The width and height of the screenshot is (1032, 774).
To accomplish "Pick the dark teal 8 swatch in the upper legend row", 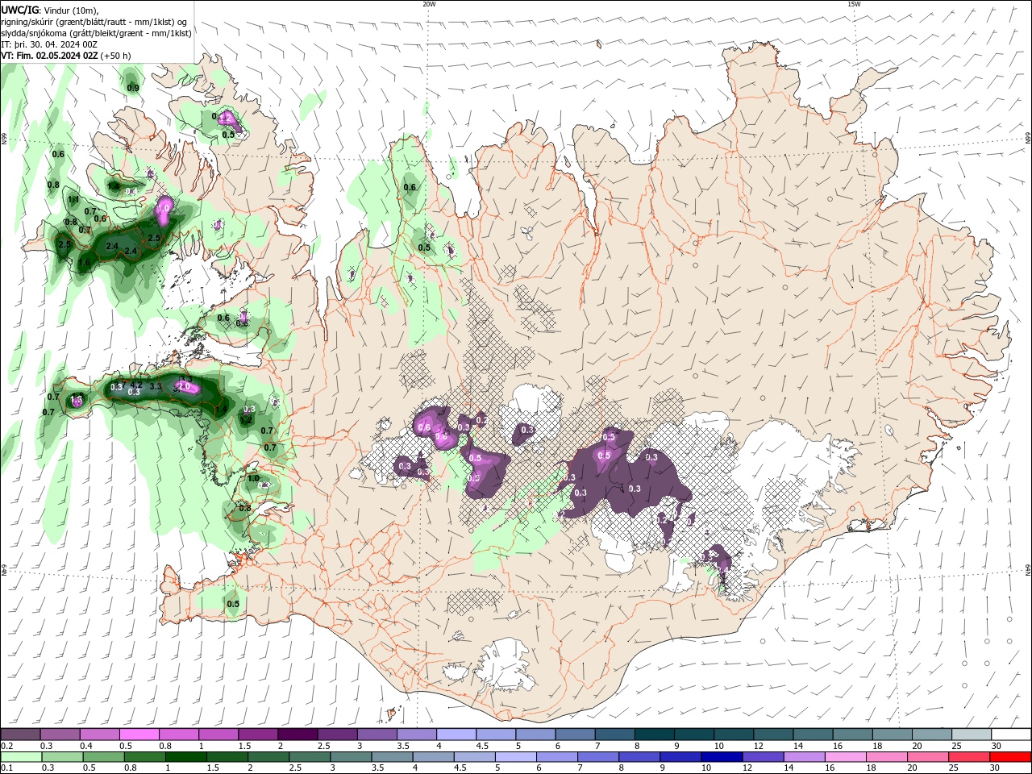I will pos(655,734).
